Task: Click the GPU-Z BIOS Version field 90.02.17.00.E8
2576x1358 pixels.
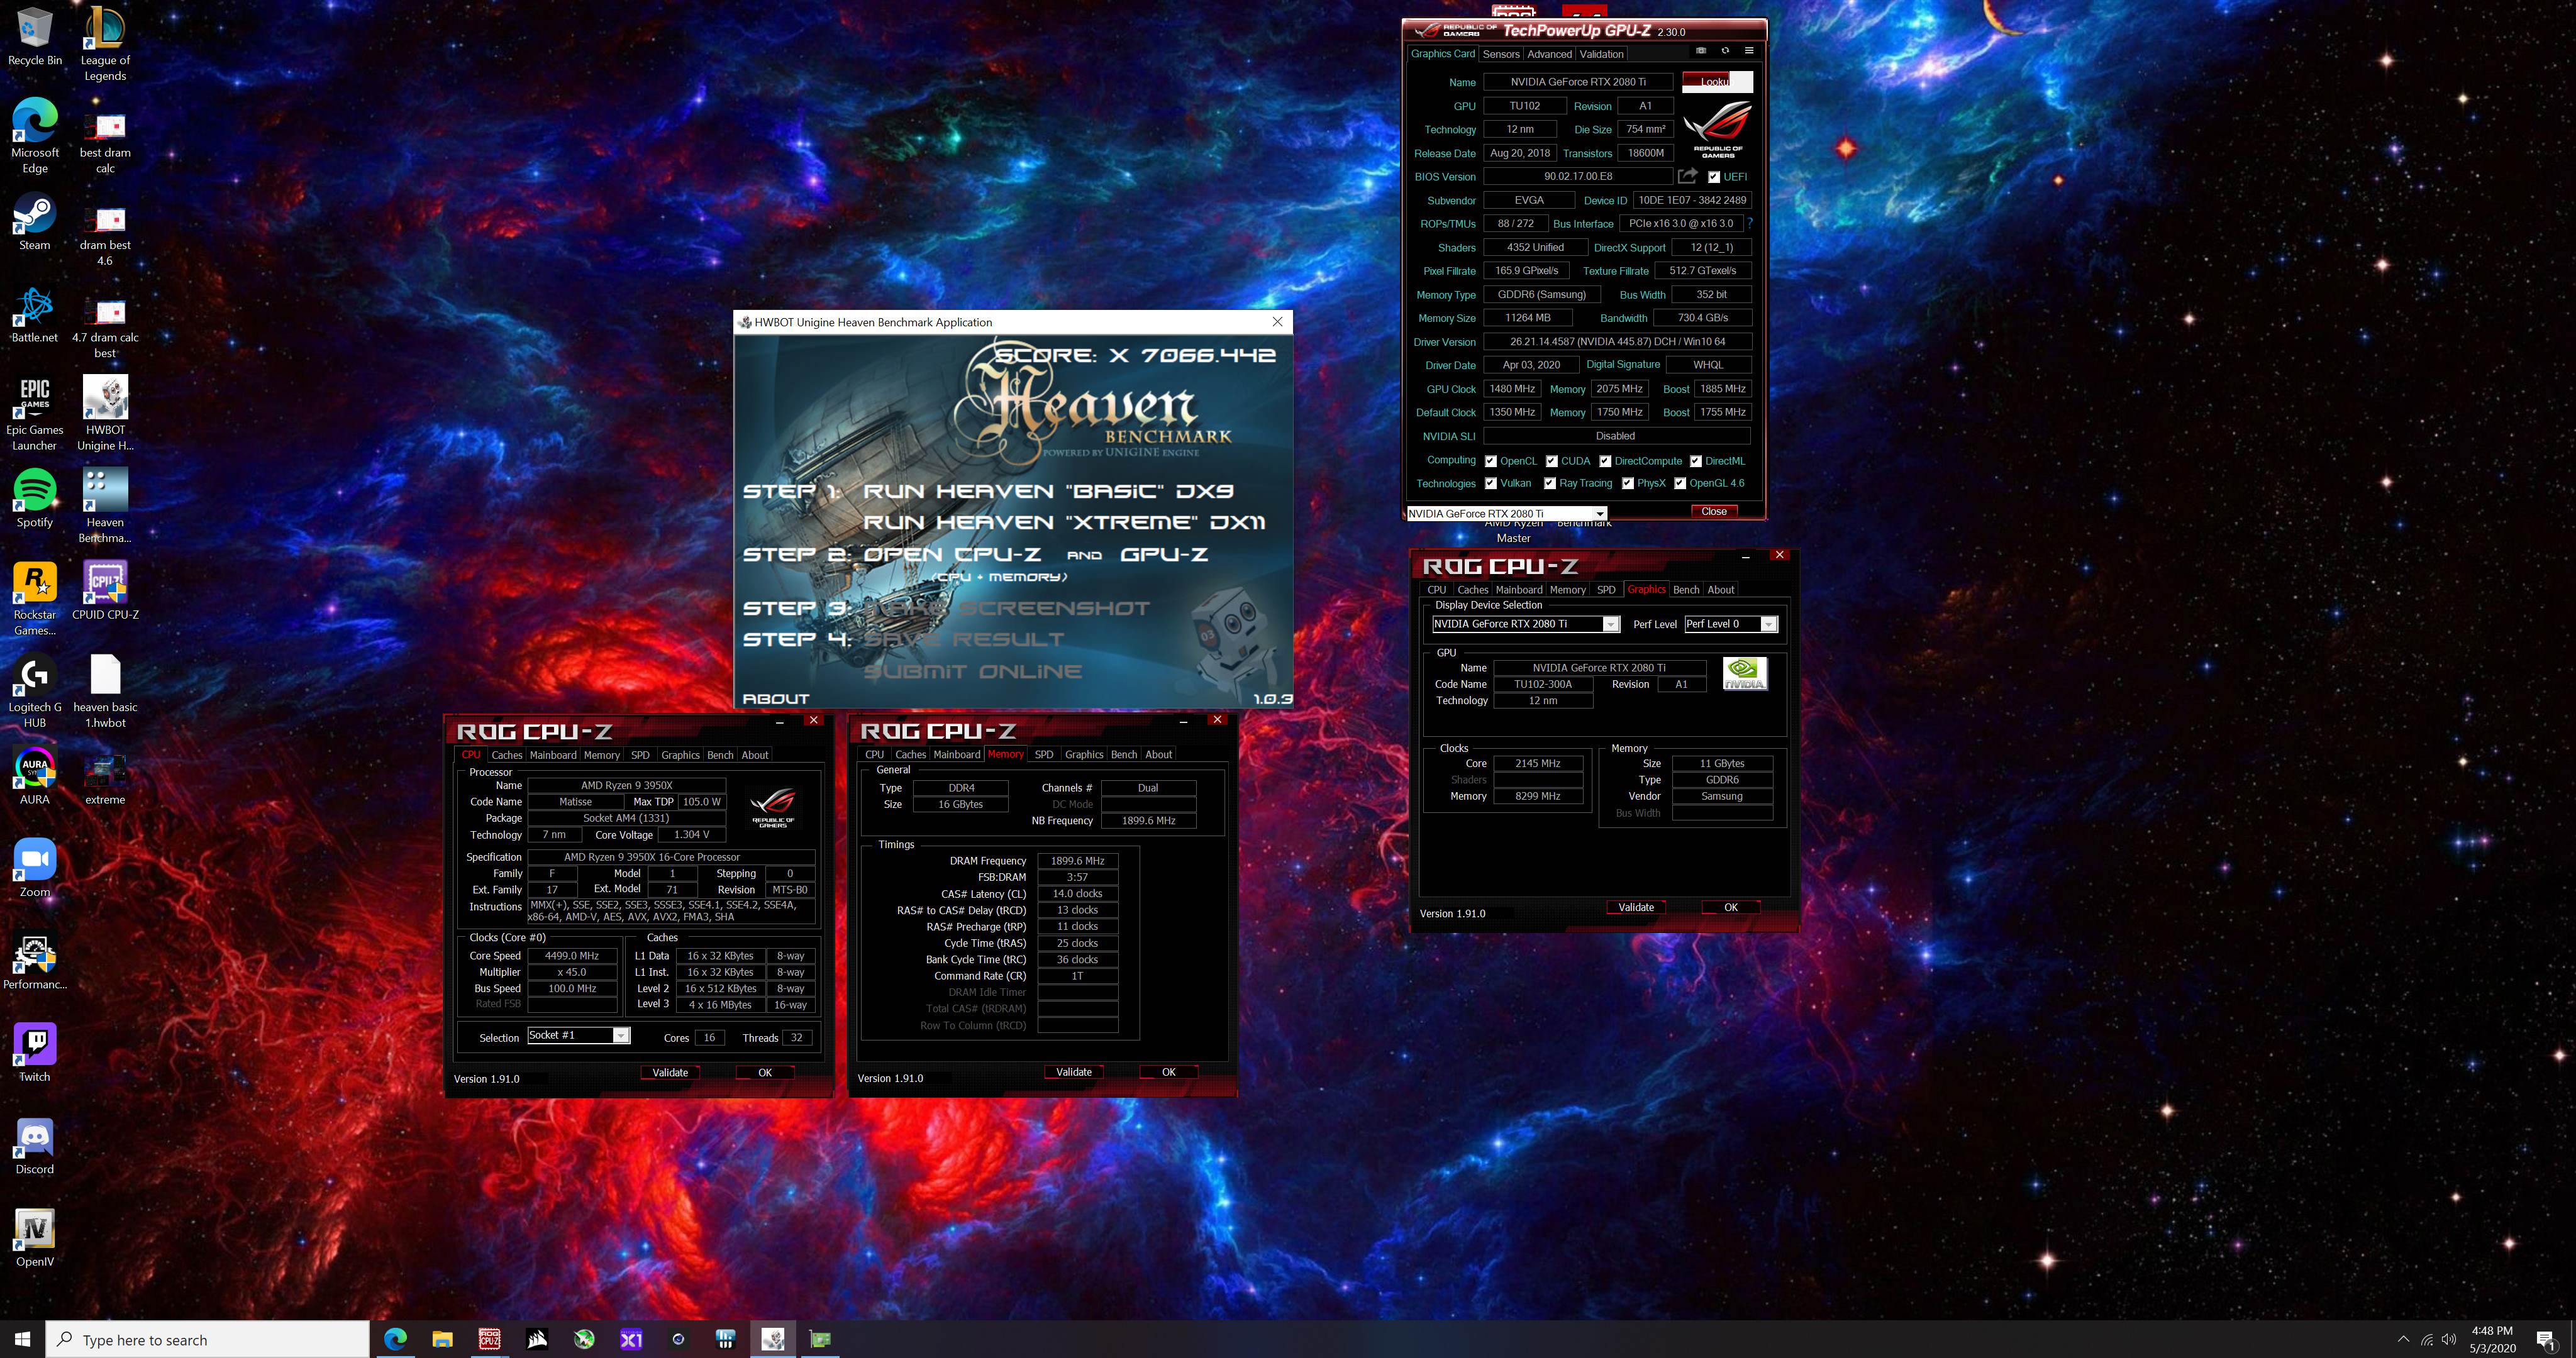Action: coord(1578,176)
